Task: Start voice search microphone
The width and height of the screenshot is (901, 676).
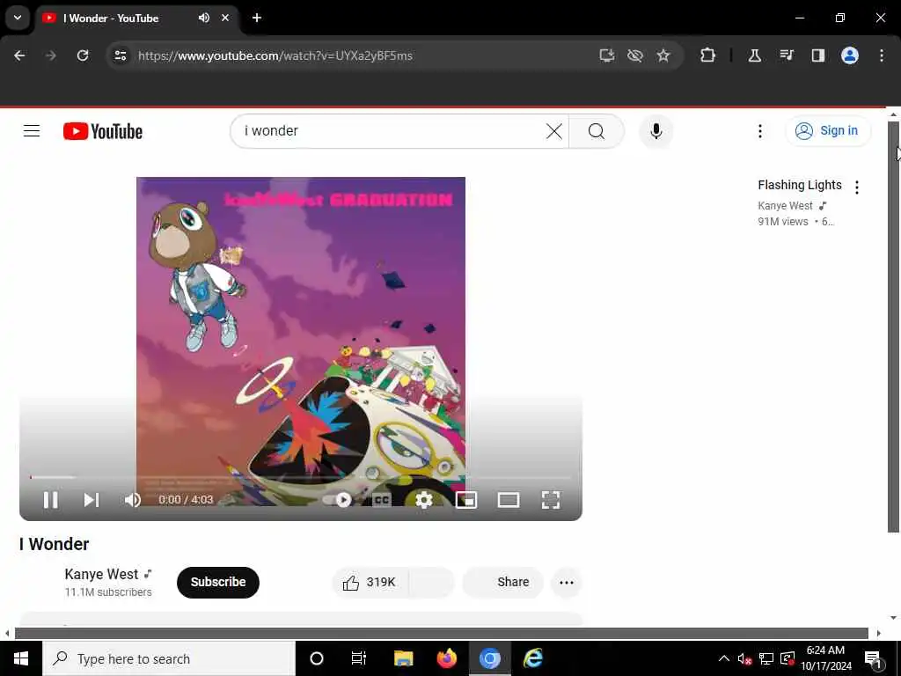Action: (656, 131)
